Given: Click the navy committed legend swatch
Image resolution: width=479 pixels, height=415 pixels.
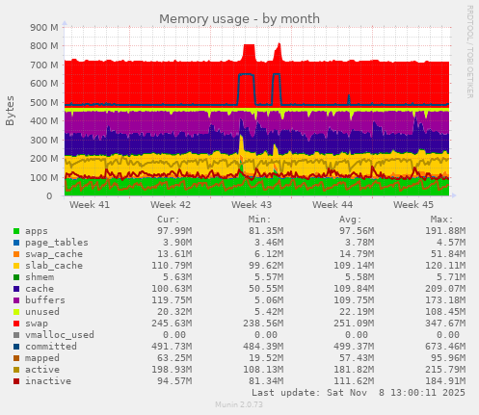Looking at the screenshot, I should click(16, 347).
